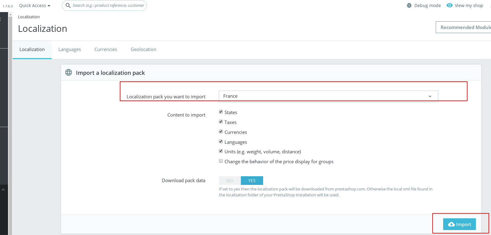Click the globe icon beside Import a localization pack
The width and height of the screenshot is (491, 235).
[x=69, y=73]
